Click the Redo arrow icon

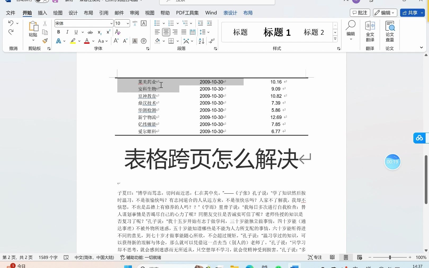(11, 32)
